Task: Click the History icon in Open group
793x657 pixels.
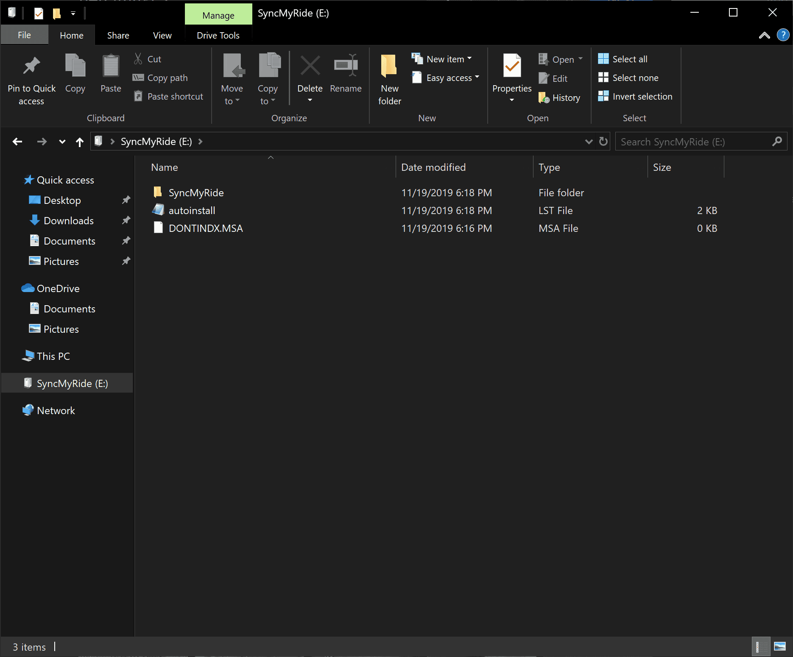Action: pyautogui.click(x=544, y=98)
